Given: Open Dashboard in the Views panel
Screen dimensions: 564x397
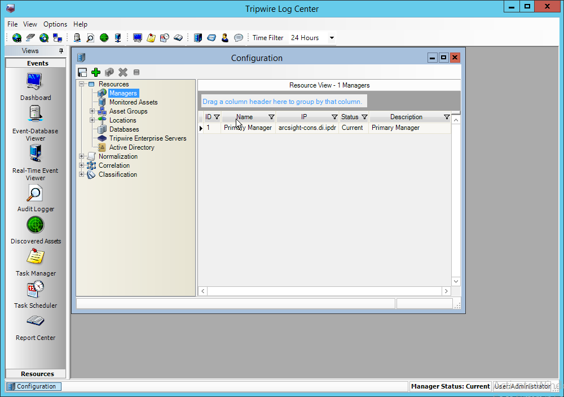Looking at the screenshot, I should point(35,87).
